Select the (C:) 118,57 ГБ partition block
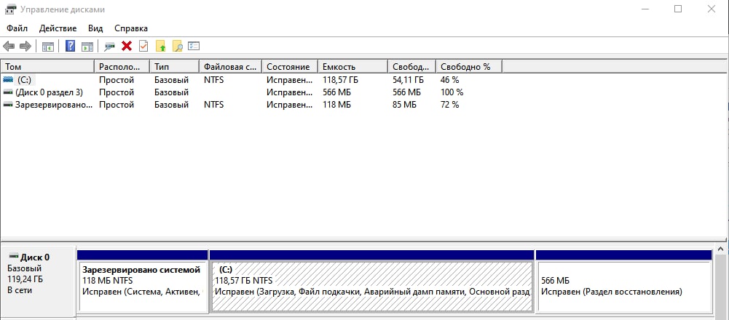729x320 pixels. (371, 286)
